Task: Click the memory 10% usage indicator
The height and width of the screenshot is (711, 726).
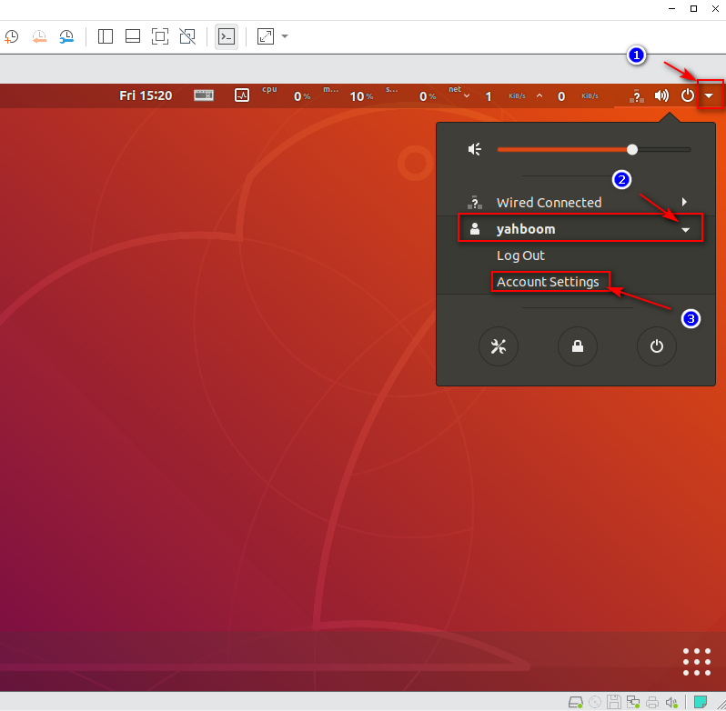Action: coord(348,94)
